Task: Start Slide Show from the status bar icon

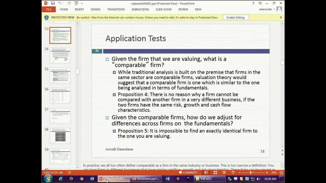Action: coord(233,173)
